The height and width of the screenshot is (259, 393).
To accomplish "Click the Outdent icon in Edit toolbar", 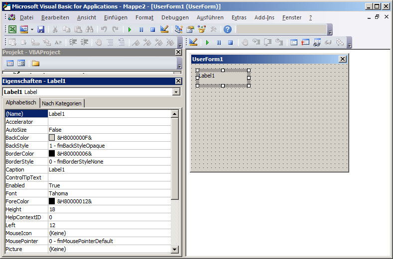I will [x=85, y=42].
